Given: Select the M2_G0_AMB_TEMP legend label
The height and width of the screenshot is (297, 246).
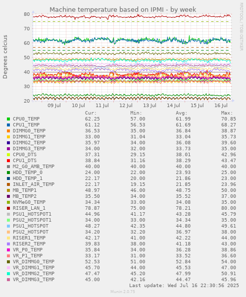Looking at the screenshot, I should click(x=34, y=167).
